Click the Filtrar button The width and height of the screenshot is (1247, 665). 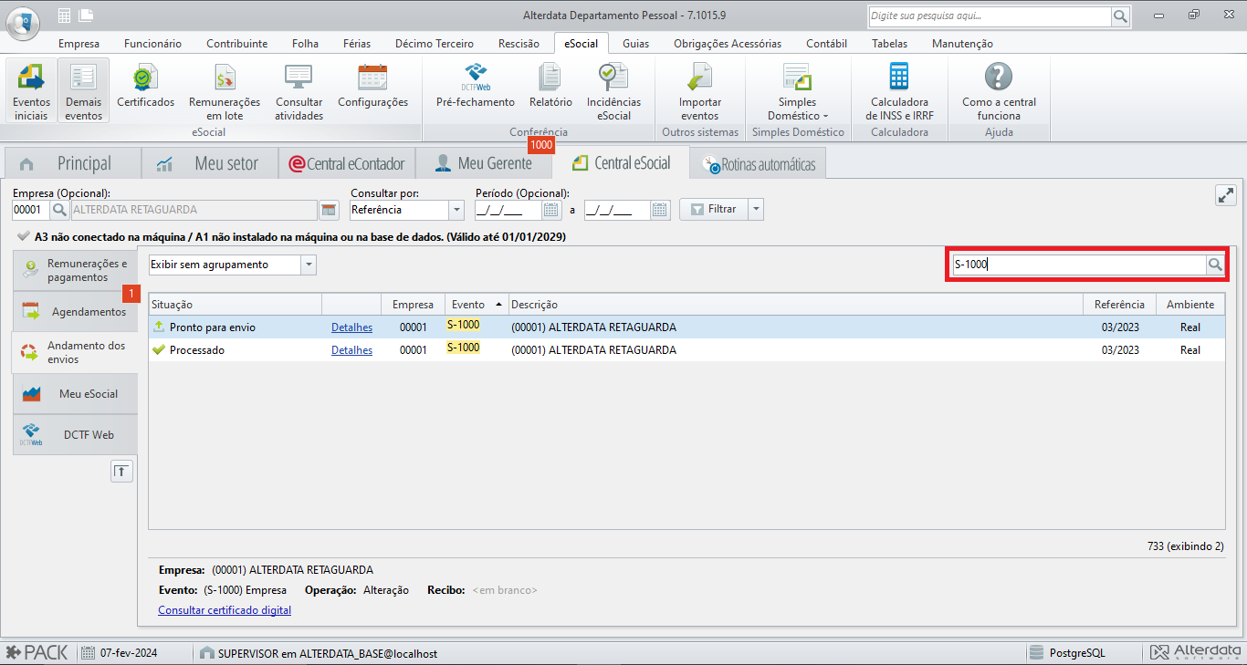click(714, 209)
